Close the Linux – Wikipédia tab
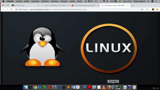160x90 pixels. [68, 5]
